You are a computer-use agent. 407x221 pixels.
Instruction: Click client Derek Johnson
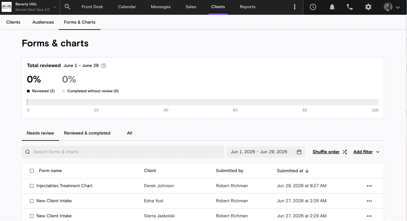159,186
